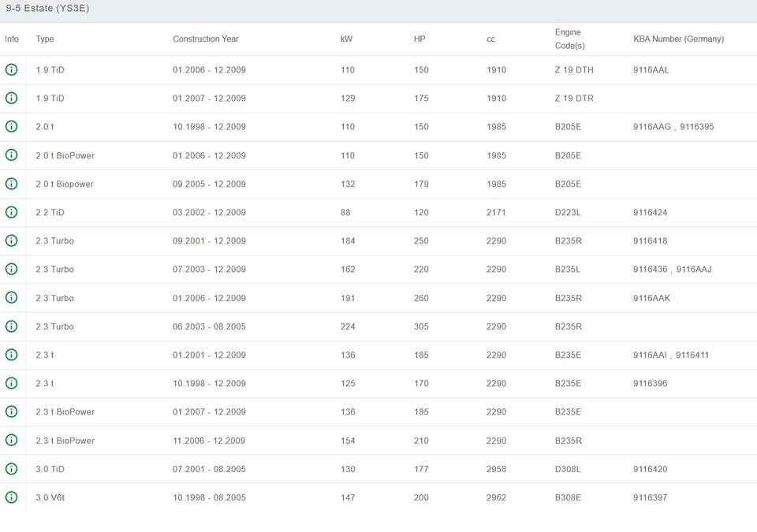Viewport: 757px width, 532px height.
Task: Click the cc column header
Action: point(491,39)
